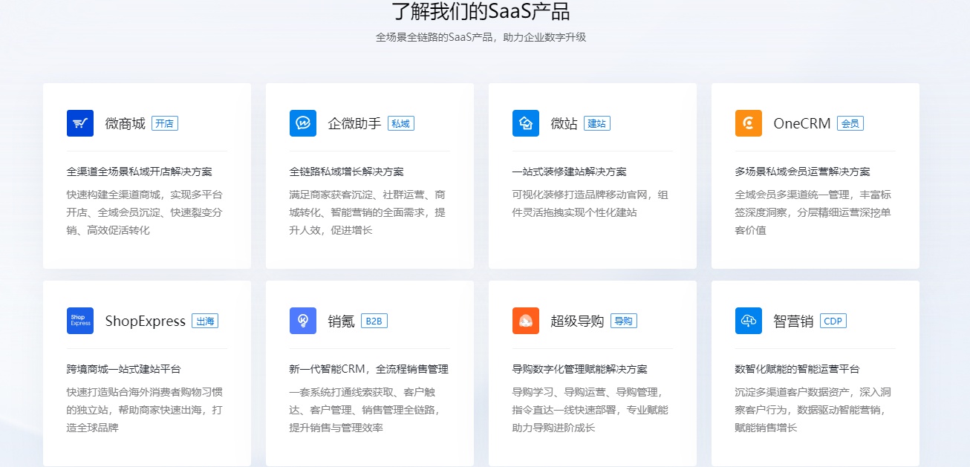Viewport: 970px width, 467px height.
Task: Click the 微商城 description starting 快速构建全渠道商城
Action: pos(145,212)
